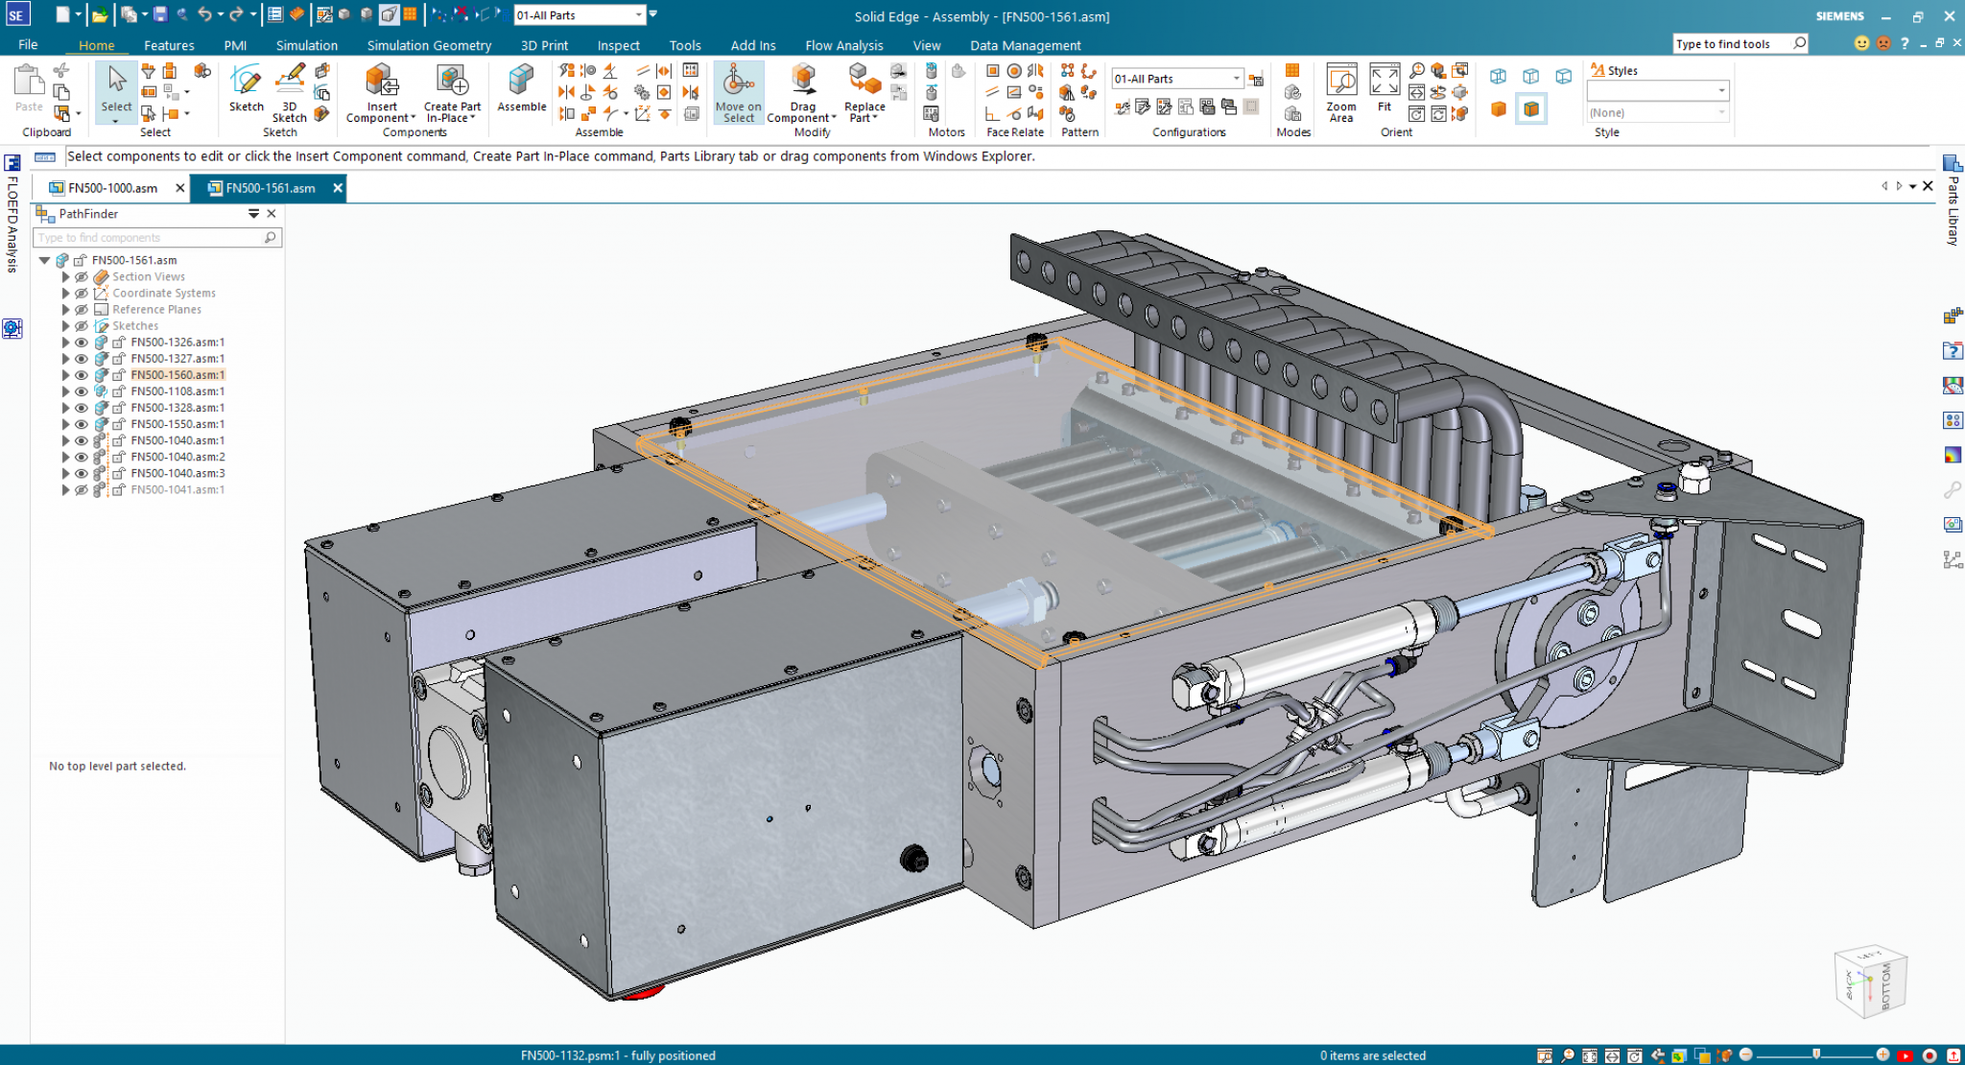
Task: Open the 01-All Parts configuration dropdown
Action: click(x=1235, y=78)
